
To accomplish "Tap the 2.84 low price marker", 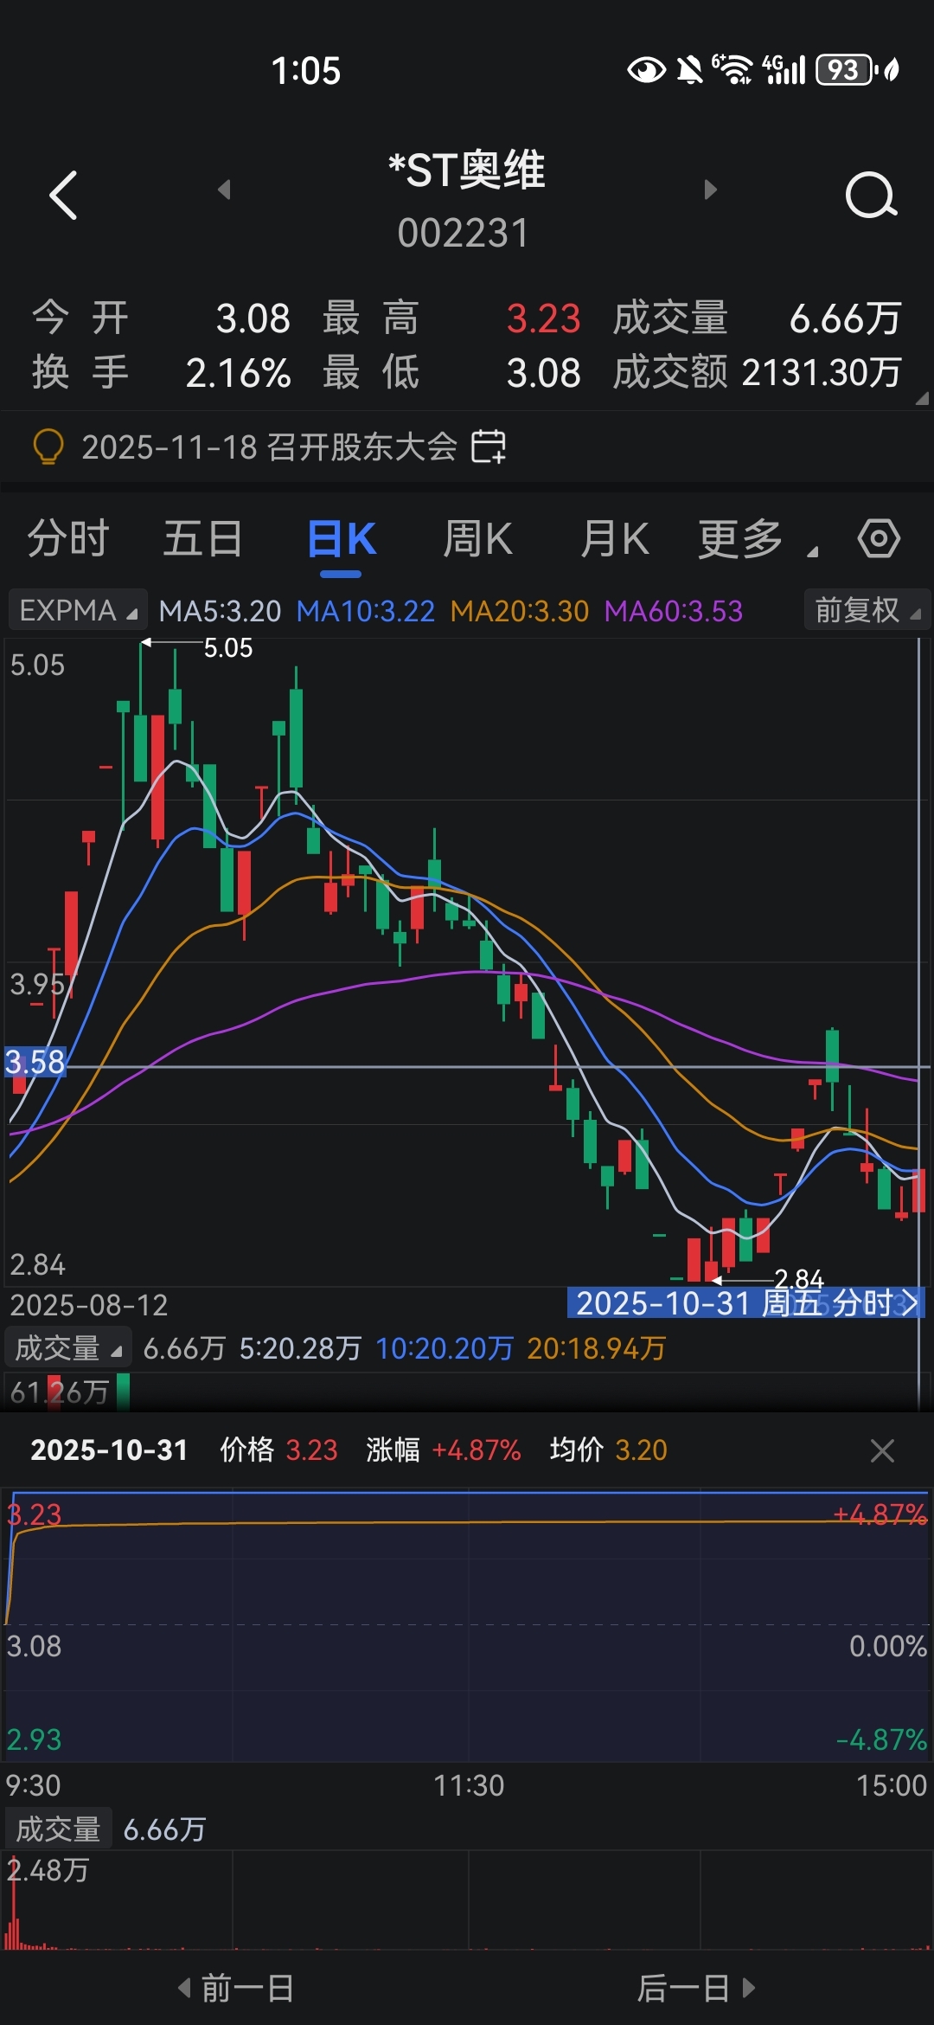I will click(x=798, y=1278).
